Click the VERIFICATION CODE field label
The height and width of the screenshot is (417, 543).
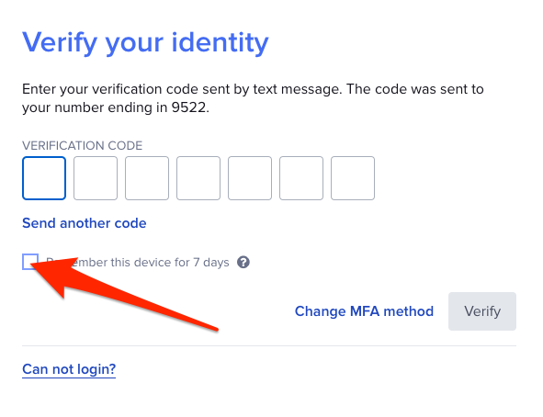coord(83,146)
